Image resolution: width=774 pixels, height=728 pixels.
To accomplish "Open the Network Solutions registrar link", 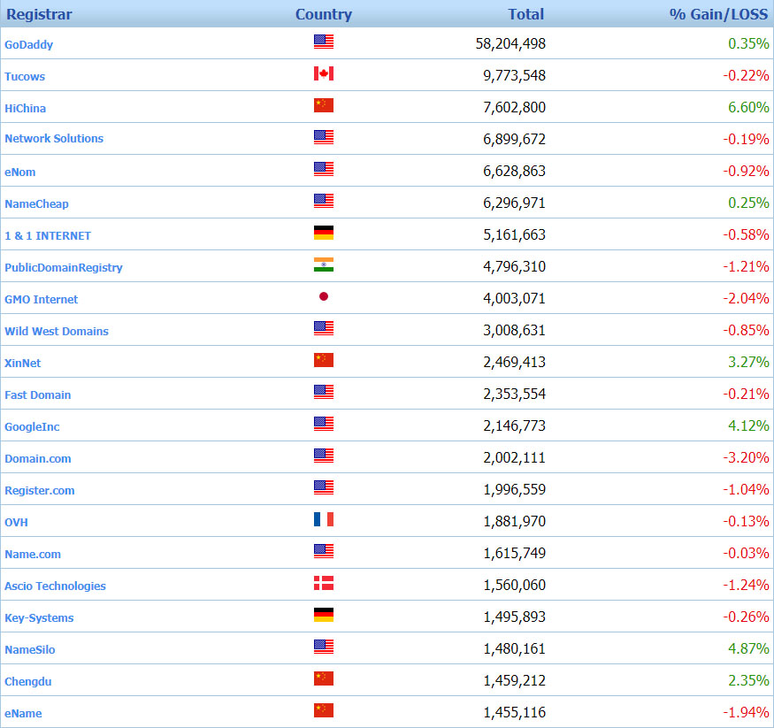I will [x=54, y=139].
